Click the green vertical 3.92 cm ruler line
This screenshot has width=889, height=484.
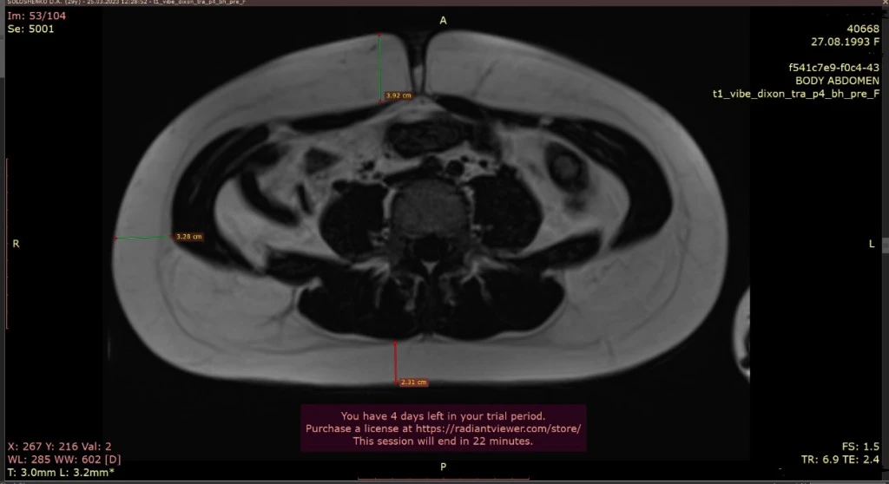[x=380, y=68]
